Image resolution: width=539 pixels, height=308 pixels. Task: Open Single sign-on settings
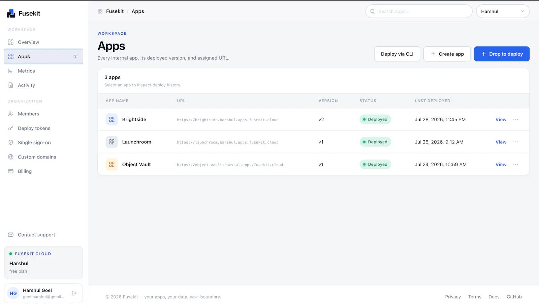point(43,142)
